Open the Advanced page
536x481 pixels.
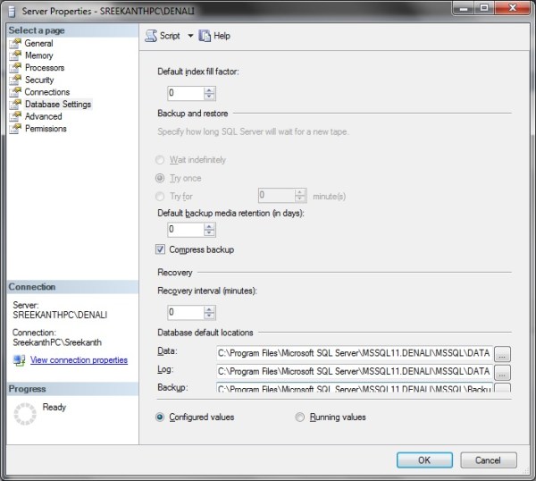click(43, 116)
